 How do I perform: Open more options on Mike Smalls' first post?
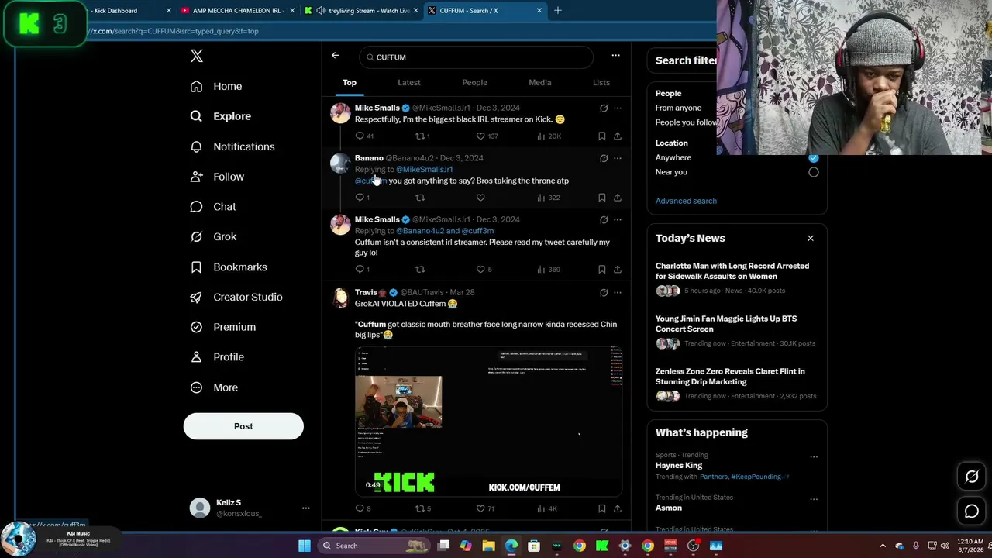(x=618, y=108)
